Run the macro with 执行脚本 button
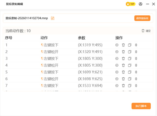The width and height of the screenshot is (157, 116). [x=141, y=106]
